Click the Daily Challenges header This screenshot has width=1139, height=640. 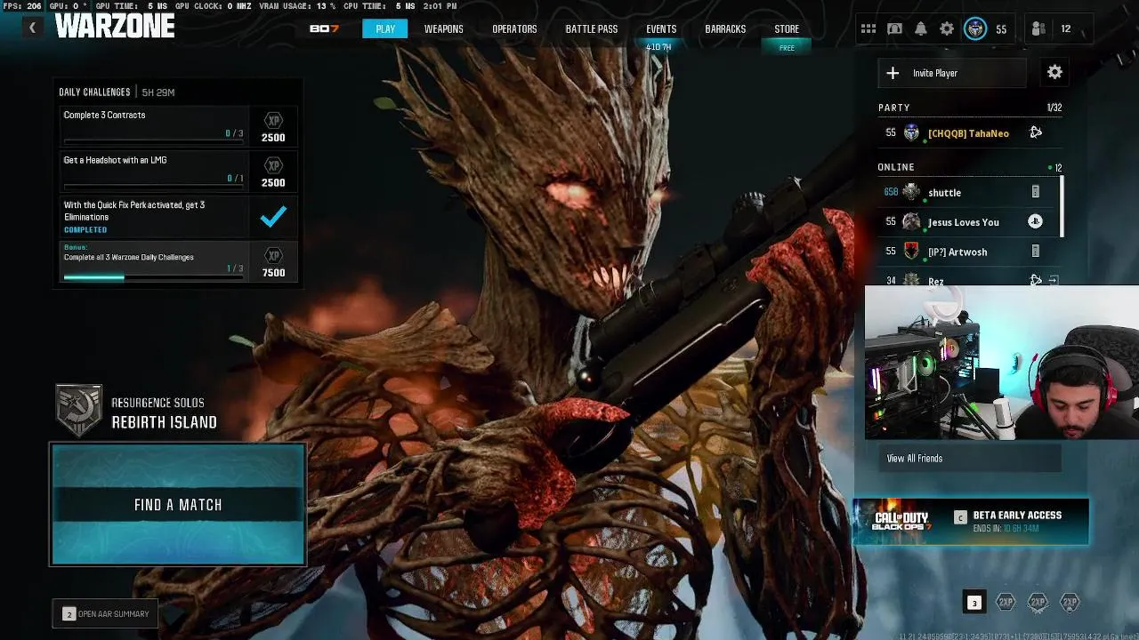[94, 92]
